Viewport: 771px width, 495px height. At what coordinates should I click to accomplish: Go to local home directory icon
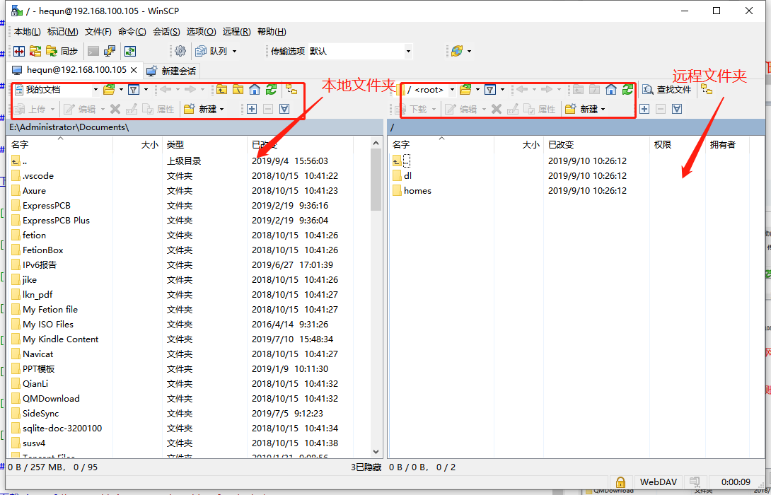[255, 90]
